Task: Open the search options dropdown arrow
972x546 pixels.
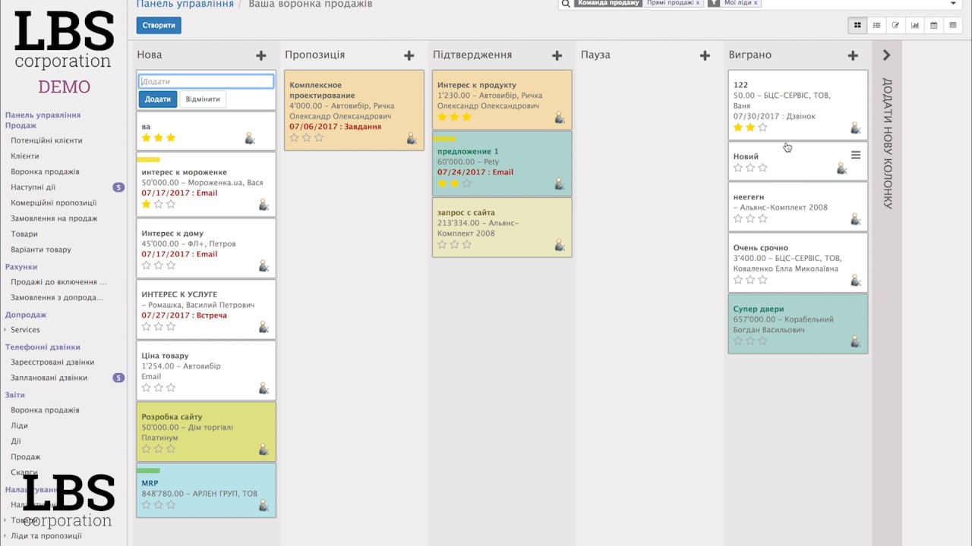Action: pos(954,4)
